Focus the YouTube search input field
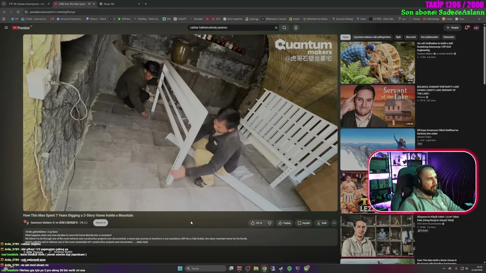The image size is (486, 273). pyautogui.click(x=230, y=28)
